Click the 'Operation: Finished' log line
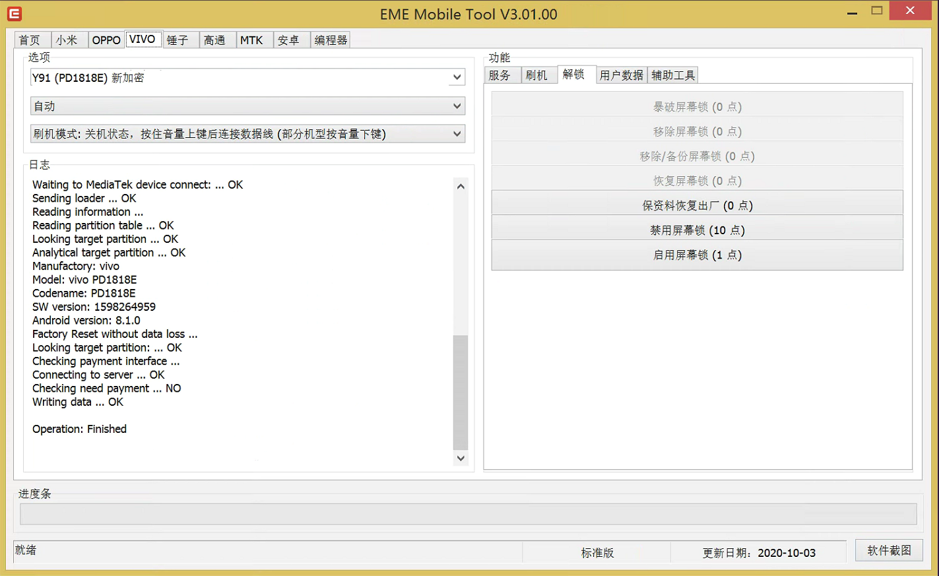The height and width of the screenshot is (576, 939). click(x=79, y=429)
